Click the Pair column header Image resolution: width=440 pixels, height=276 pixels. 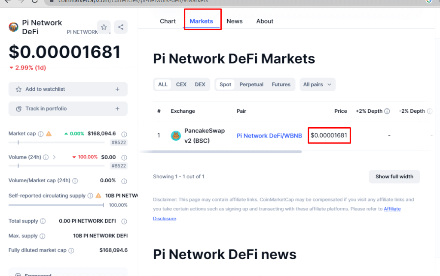point(241,111)
